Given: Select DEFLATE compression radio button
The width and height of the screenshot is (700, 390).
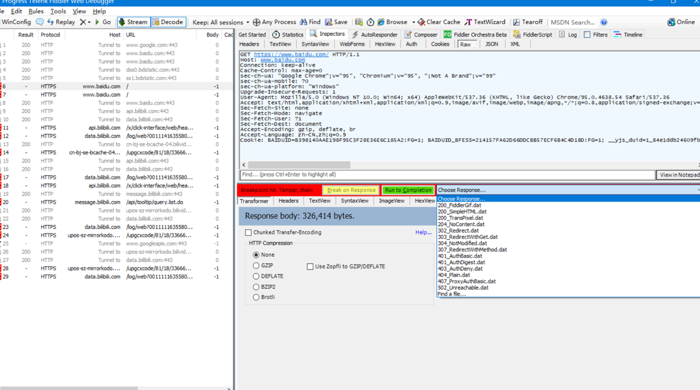Looking at the screenshot, I should coord(256,276).
